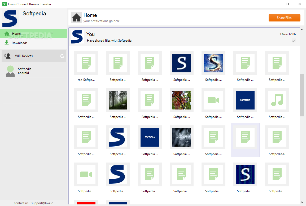Click the scrollbar down arrow
Image resolution: width=306 pixels, height=206 pixels.
pyautogui.click(x=302, y=202)
